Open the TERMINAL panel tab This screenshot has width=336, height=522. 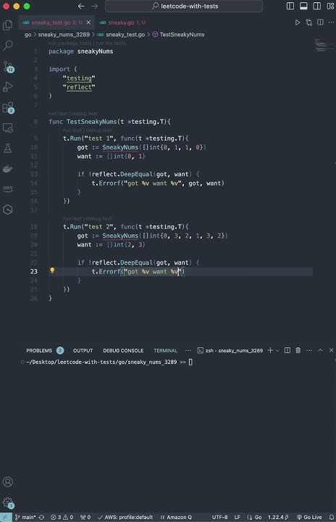pyautogui.click(x=165, y=351)
